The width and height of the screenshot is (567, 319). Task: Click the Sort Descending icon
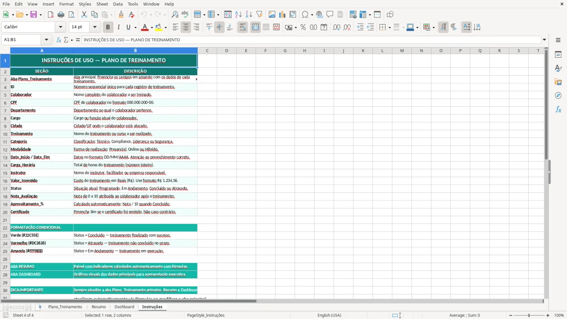pyautogui.click(x=249, y=15)
